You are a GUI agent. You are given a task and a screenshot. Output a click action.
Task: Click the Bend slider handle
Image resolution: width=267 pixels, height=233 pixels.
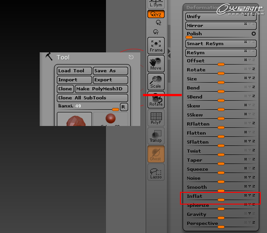(221, 92)
